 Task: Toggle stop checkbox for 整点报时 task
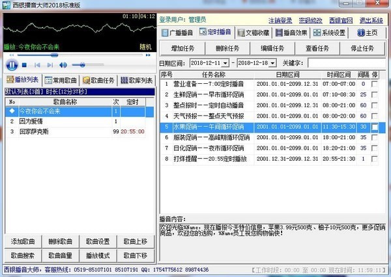[x=374, y=105]
